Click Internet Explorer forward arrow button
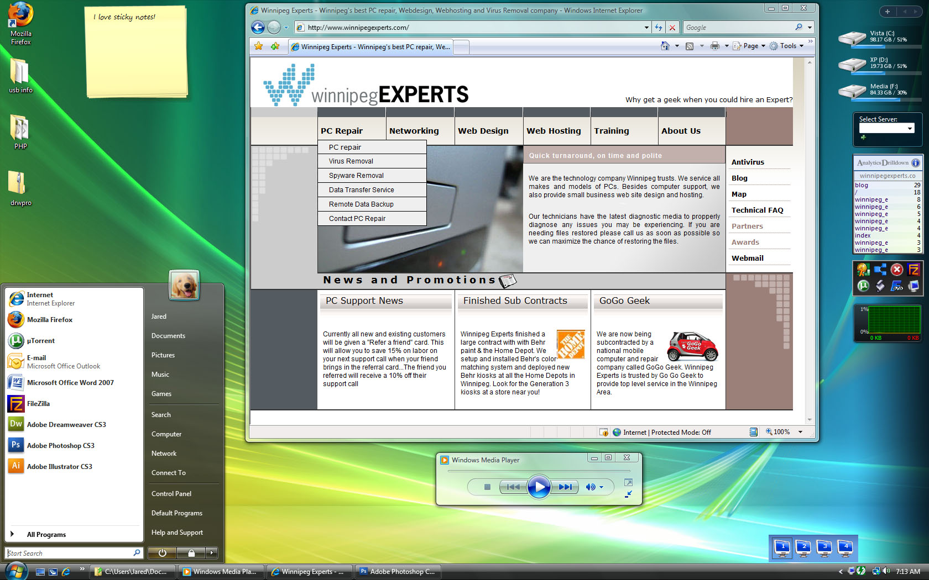This screenshot has height=580, width=929. 274,27
